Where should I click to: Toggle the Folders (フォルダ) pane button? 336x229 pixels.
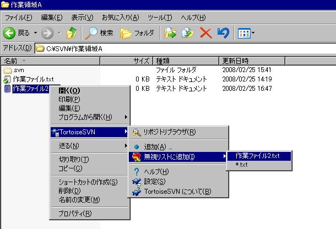137,33
